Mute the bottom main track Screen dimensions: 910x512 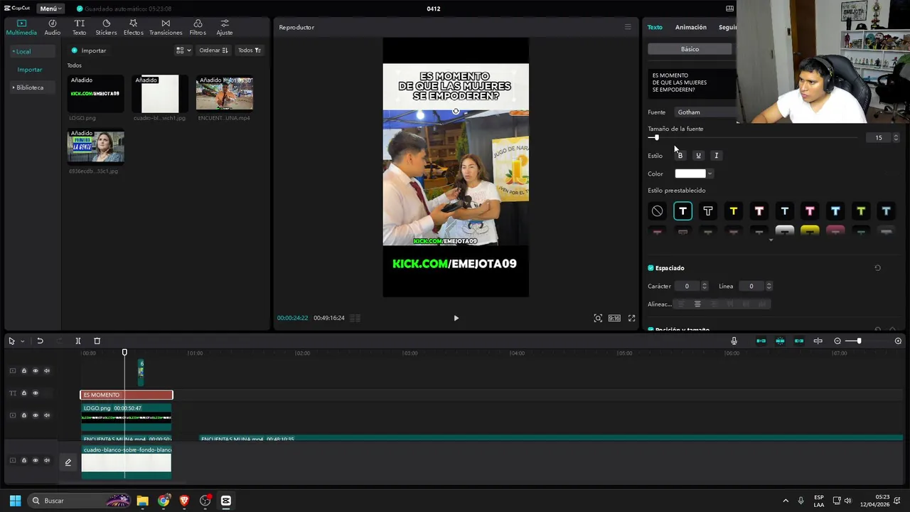[x=47, y=461]
